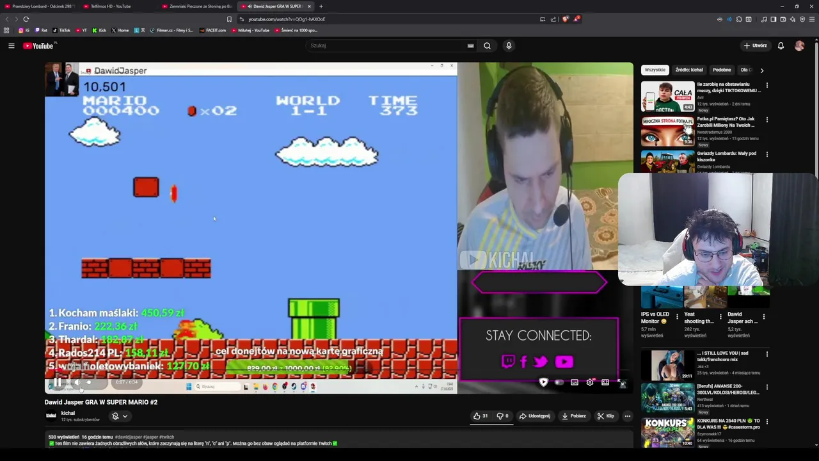Dislike the video with thumbs down

(503, 416)
